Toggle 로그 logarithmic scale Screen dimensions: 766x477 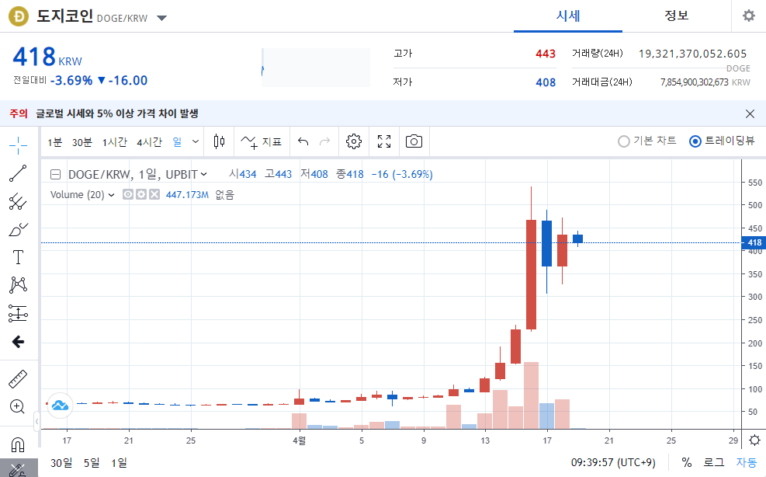tap(714, 462)
